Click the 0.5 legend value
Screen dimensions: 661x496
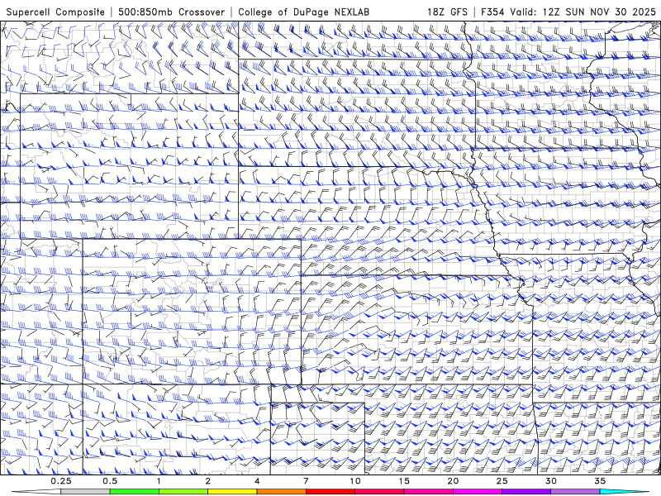point(110,481)
